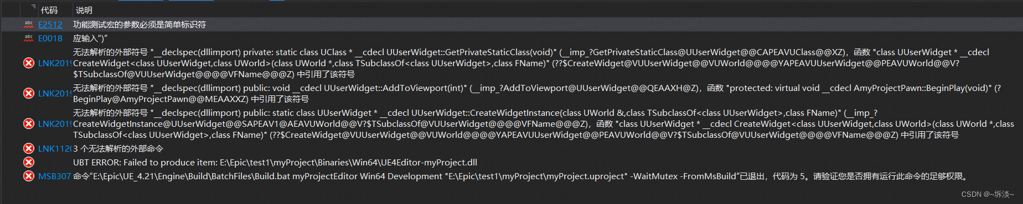
Task: Select the Build.bat command exited description
Action: pos(521,176)
